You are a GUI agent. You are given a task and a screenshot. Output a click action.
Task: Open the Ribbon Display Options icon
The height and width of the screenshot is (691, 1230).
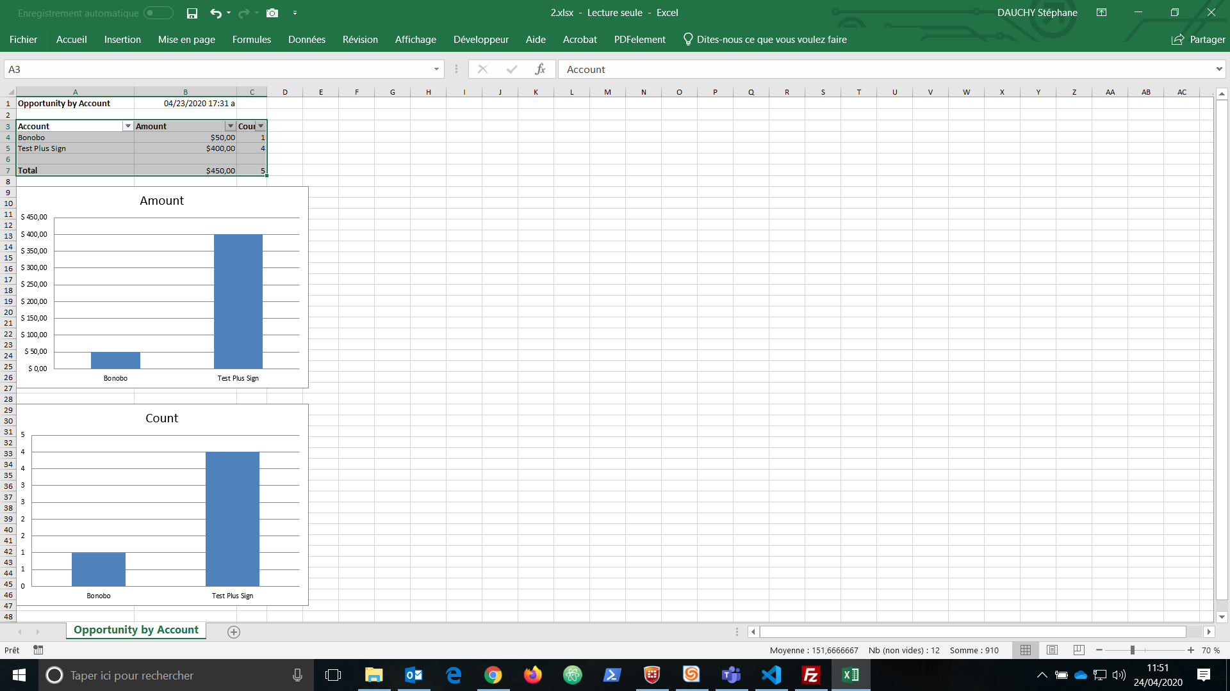(x=1101, y=12)
